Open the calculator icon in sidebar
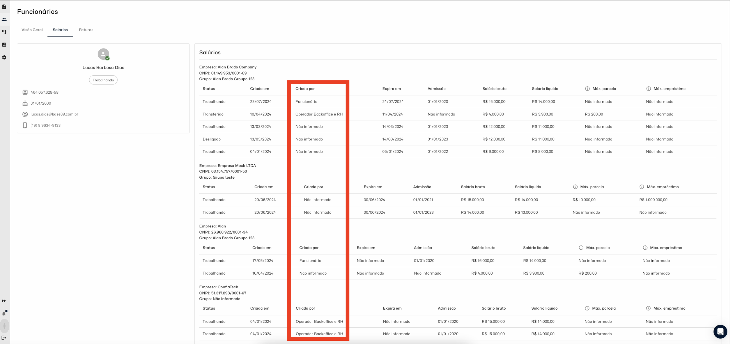The width and height of the screenshot is (730, 344). (4, 45)
